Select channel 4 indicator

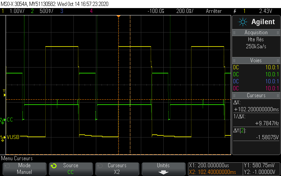pos(91,11)
